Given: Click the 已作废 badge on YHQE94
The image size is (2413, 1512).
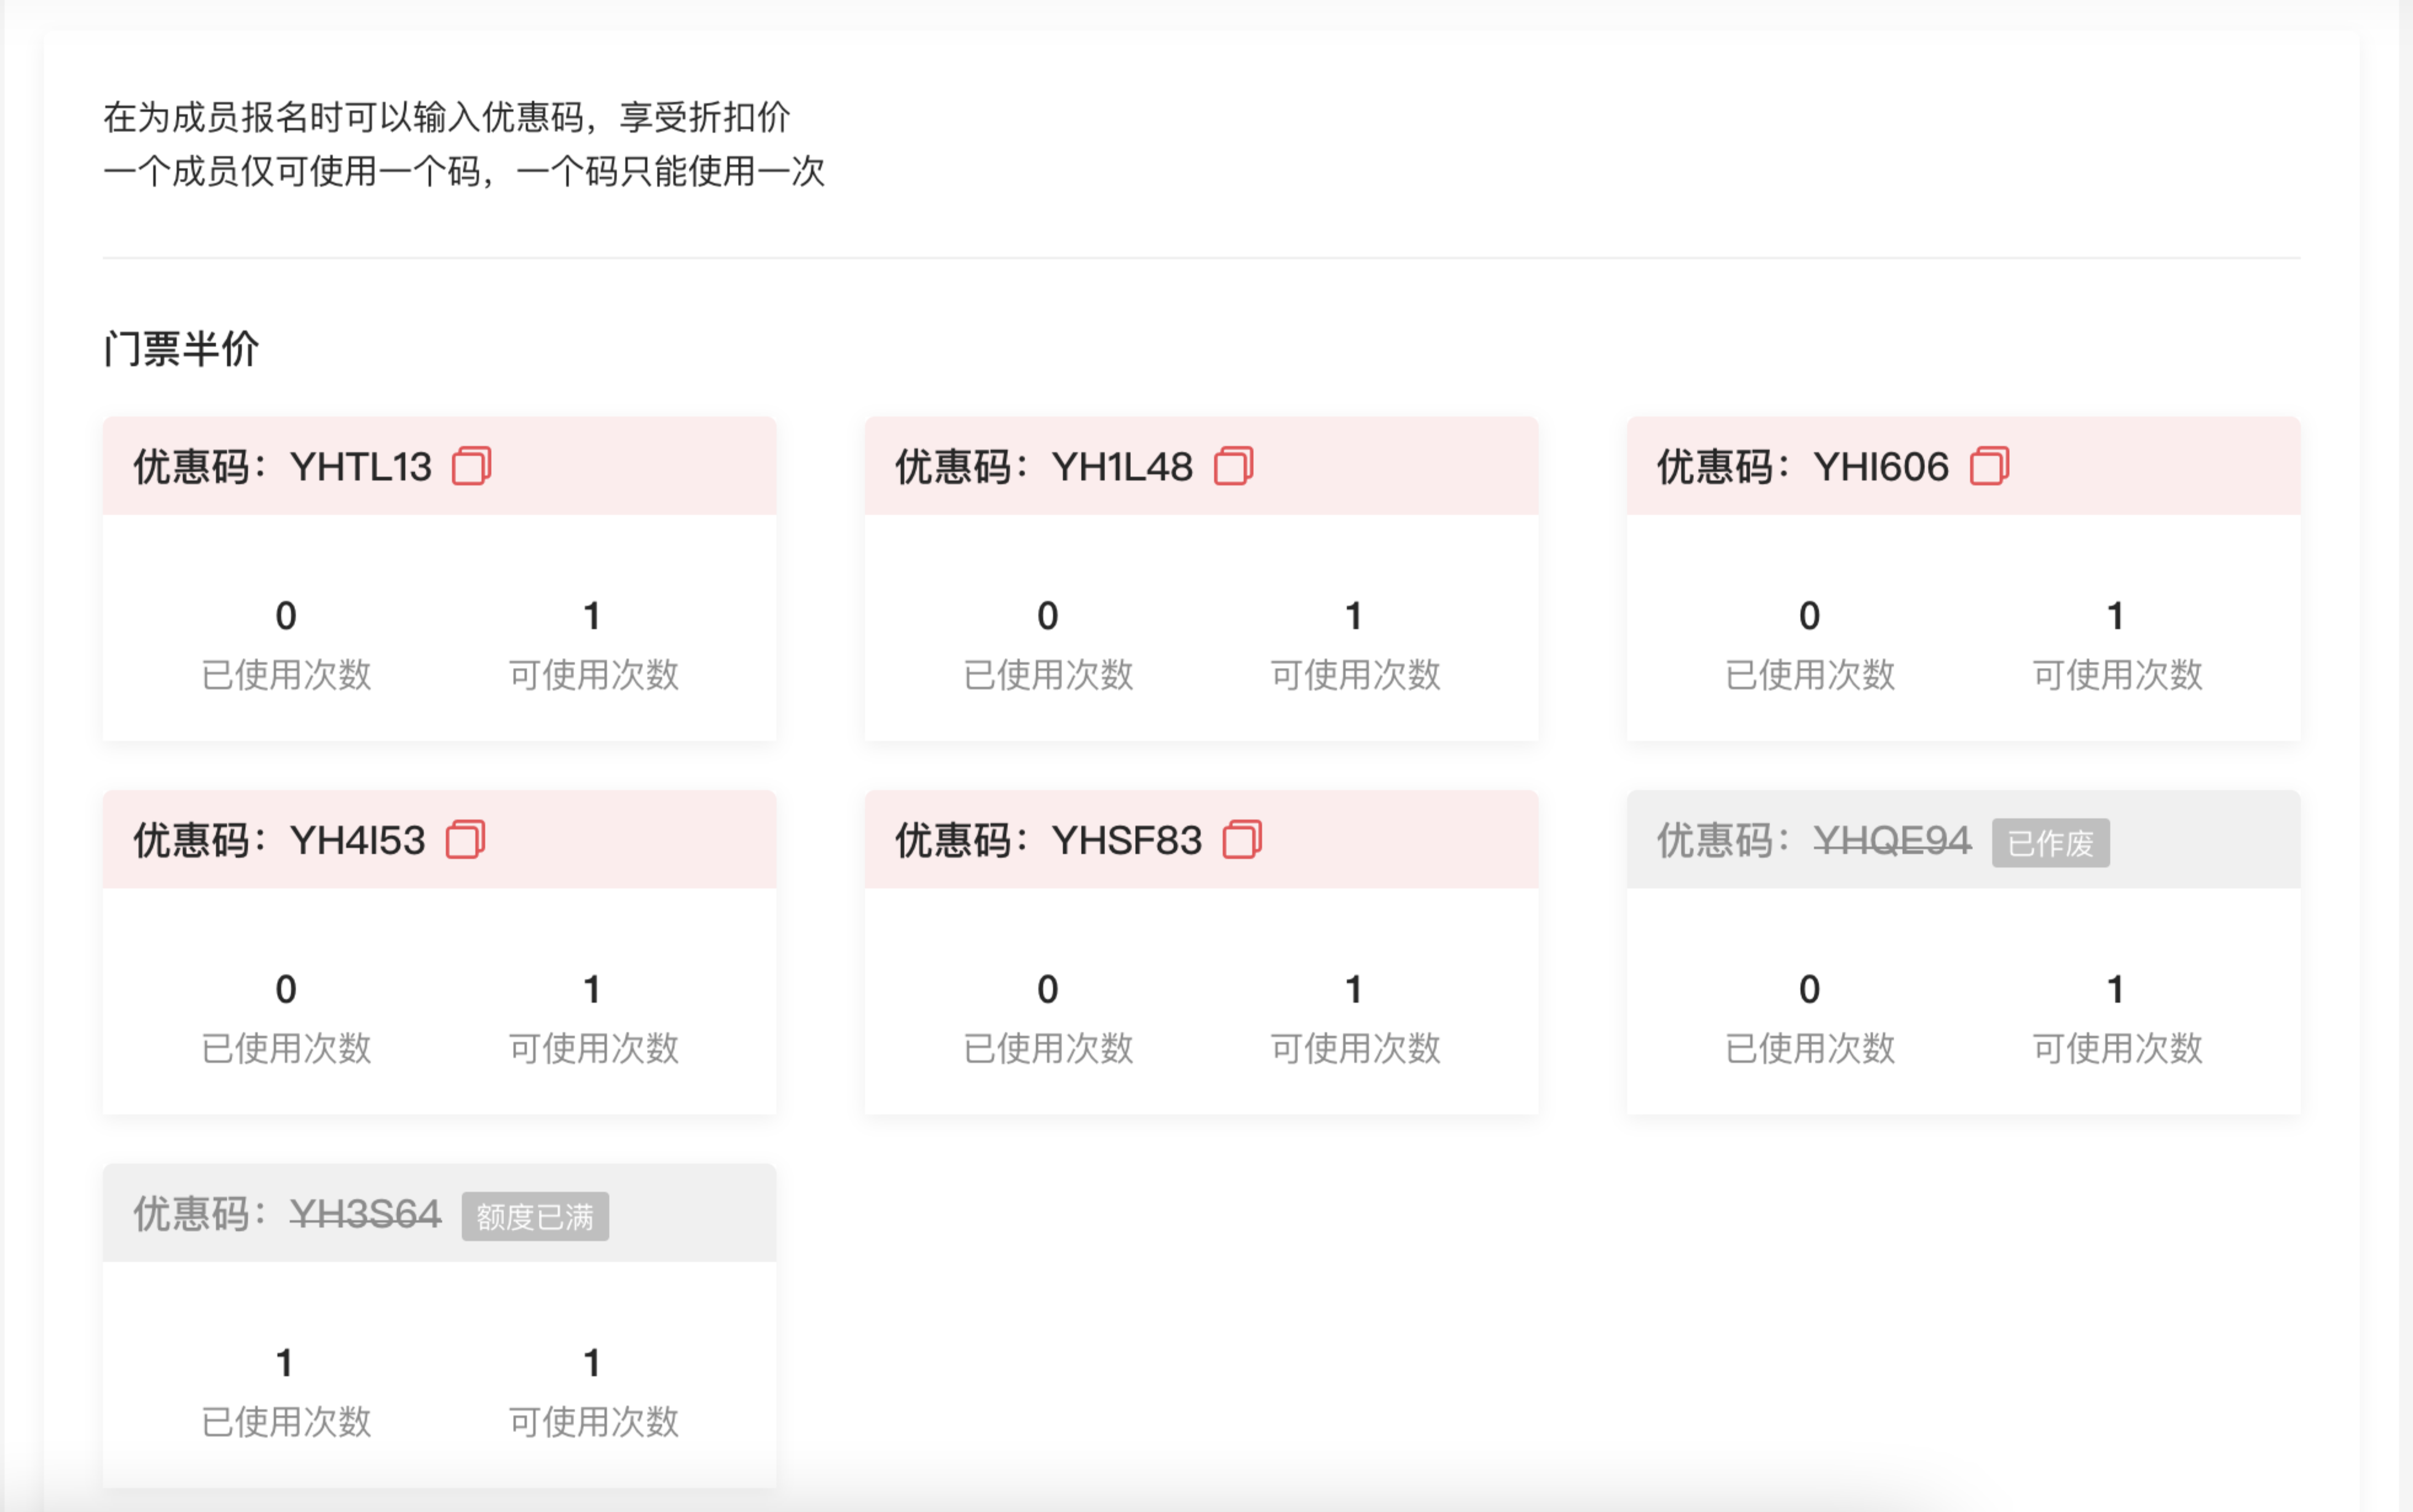Looking at the screenshot, I should (2050, 843).
